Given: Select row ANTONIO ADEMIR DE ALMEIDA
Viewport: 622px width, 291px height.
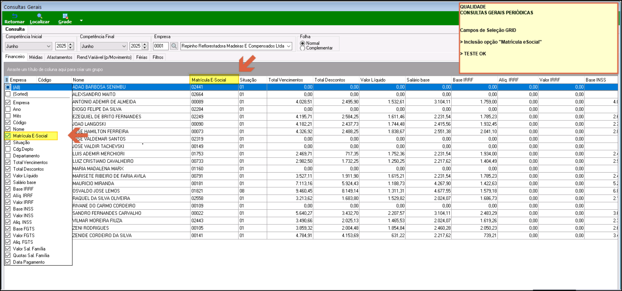Looking at the screenshot, I should (345, 102).
